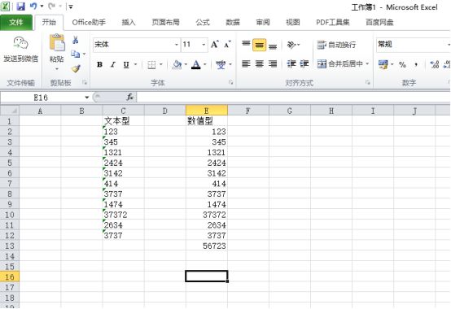Viewport: 451px width, 309px height.
Task: Click the Increase Decimal icon
Action: coord(435,64)
